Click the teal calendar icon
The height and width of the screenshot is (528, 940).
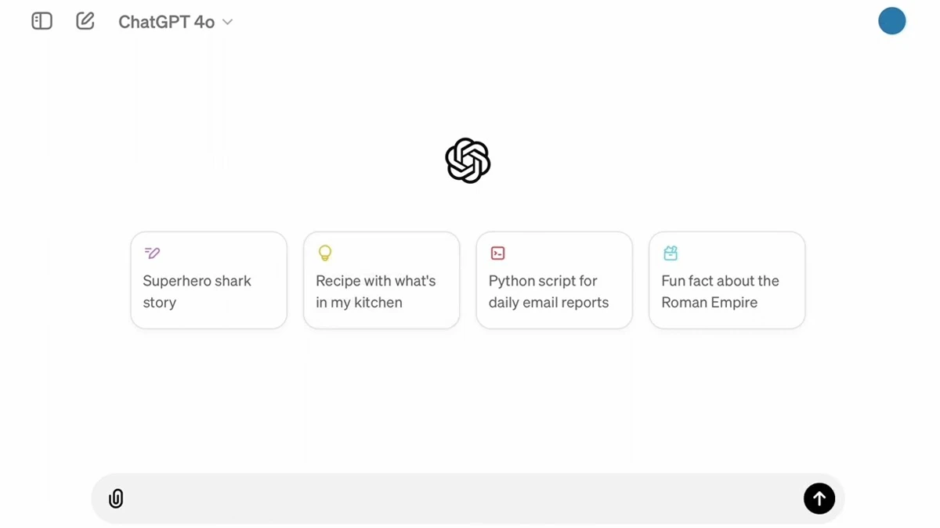tap(671, 253)
